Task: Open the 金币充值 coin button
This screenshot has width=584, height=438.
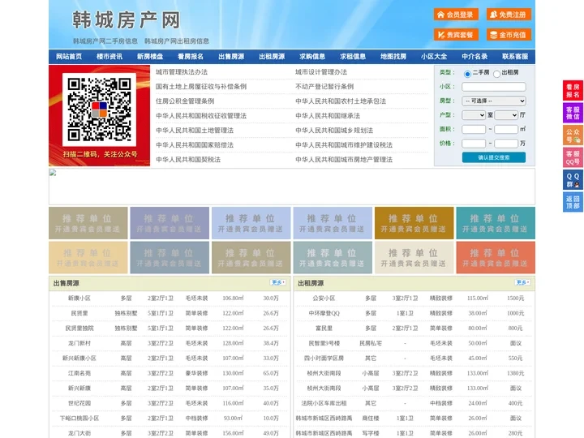Action: (509, 35)
